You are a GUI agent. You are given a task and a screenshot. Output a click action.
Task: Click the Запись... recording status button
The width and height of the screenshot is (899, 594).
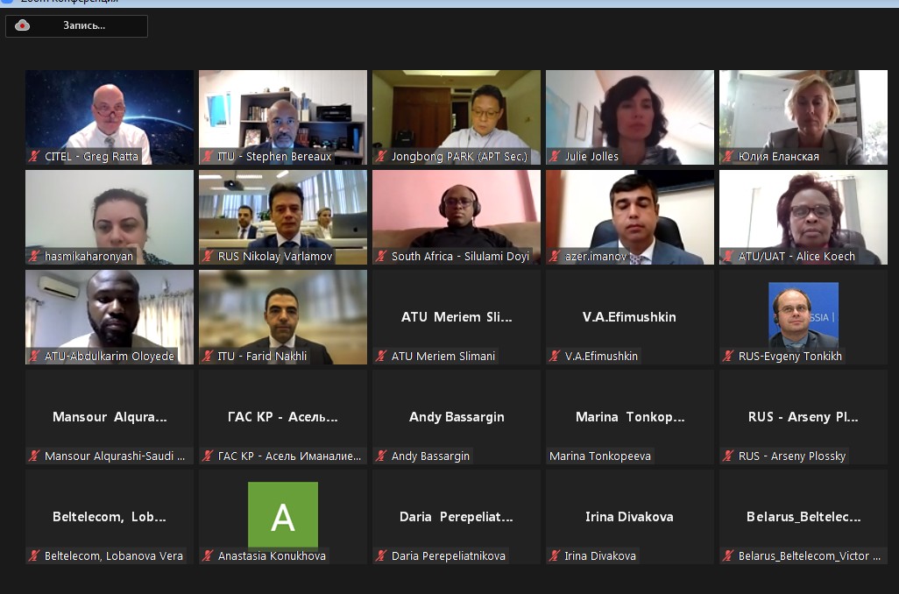pos(77,25)
